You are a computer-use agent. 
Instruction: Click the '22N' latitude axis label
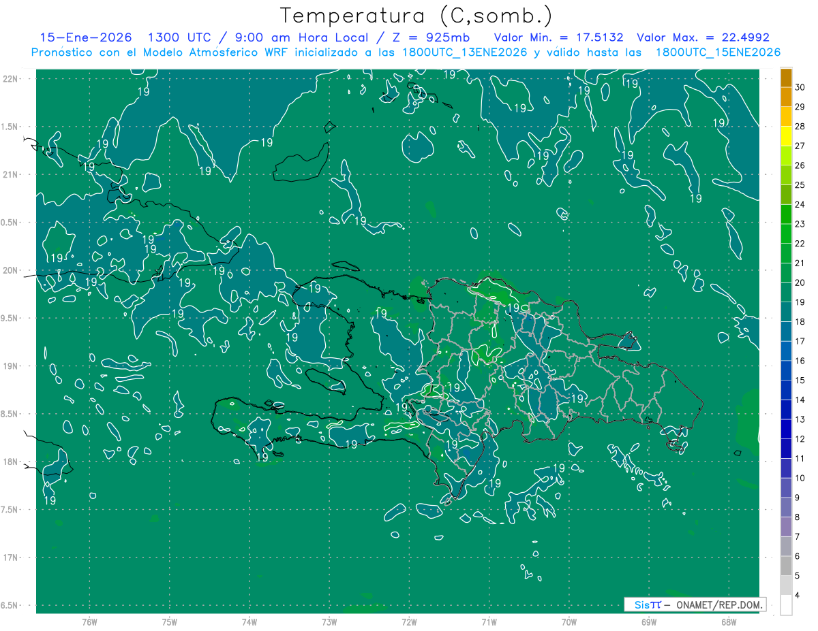(x=12, y=78)
